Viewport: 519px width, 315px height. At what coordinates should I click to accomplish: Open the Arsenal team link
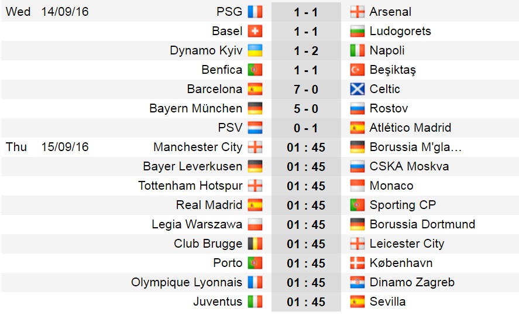(x=390, y=12)
